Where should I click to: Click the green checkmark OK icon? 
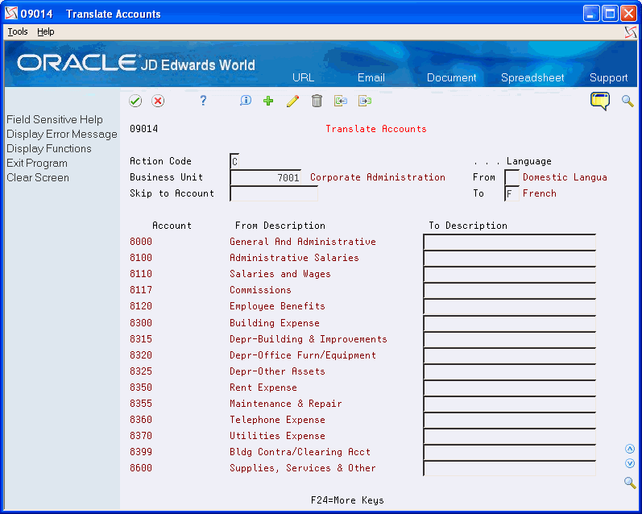(135, 101)
